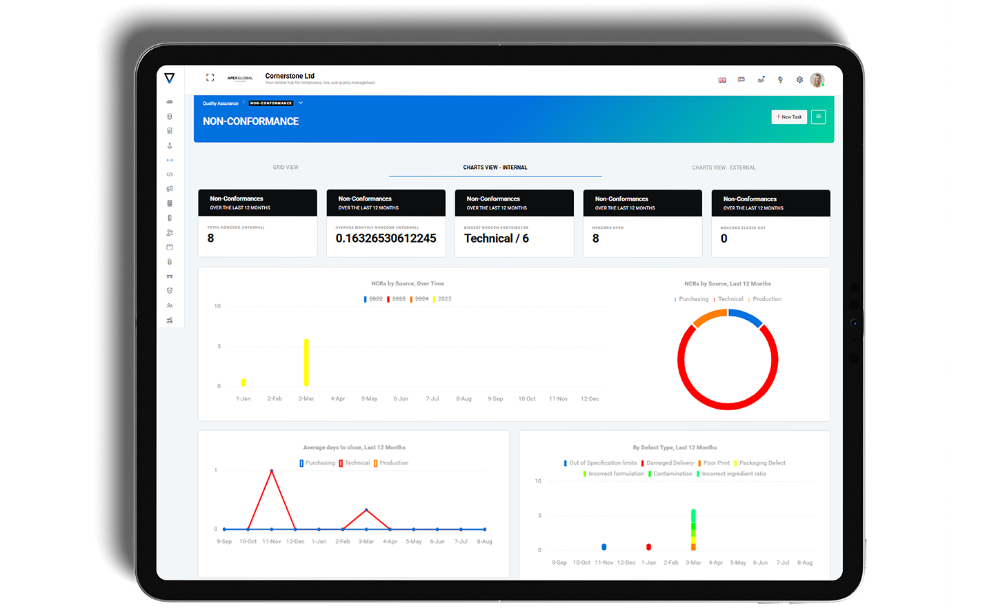Open the calendar icon in sidebar
Screen dimensions: 987x608
click(170, 247)
